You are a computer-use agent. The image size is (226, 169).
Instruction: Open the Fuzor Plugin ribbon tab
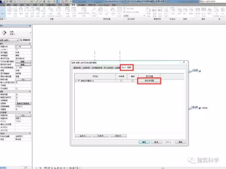point(104,5)
